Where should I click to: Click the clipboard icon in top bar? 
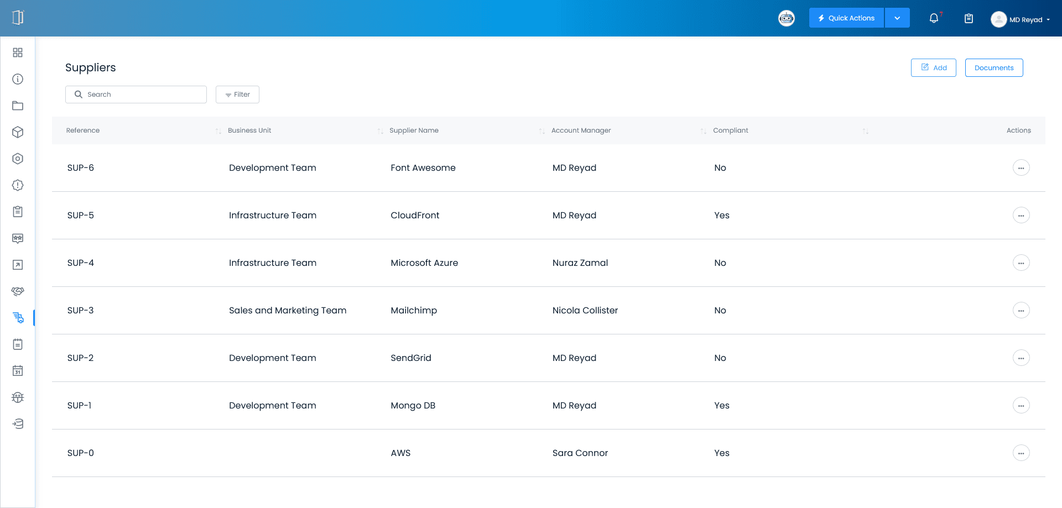pyautogui.click(x=969, y=18)
